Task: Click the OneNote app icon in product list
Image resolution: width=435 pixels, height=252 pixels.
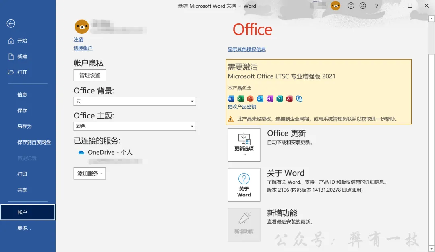Action: click(269, 99)
